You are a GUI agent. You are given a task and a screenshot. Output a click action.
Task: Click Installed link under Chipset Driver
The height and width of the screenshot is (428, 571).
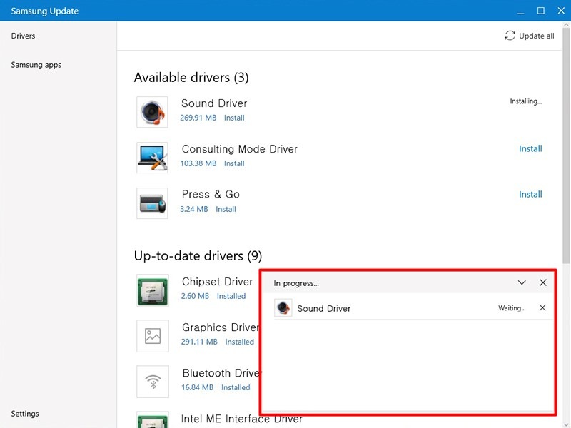pyautogui.click(x=231, y=296)
